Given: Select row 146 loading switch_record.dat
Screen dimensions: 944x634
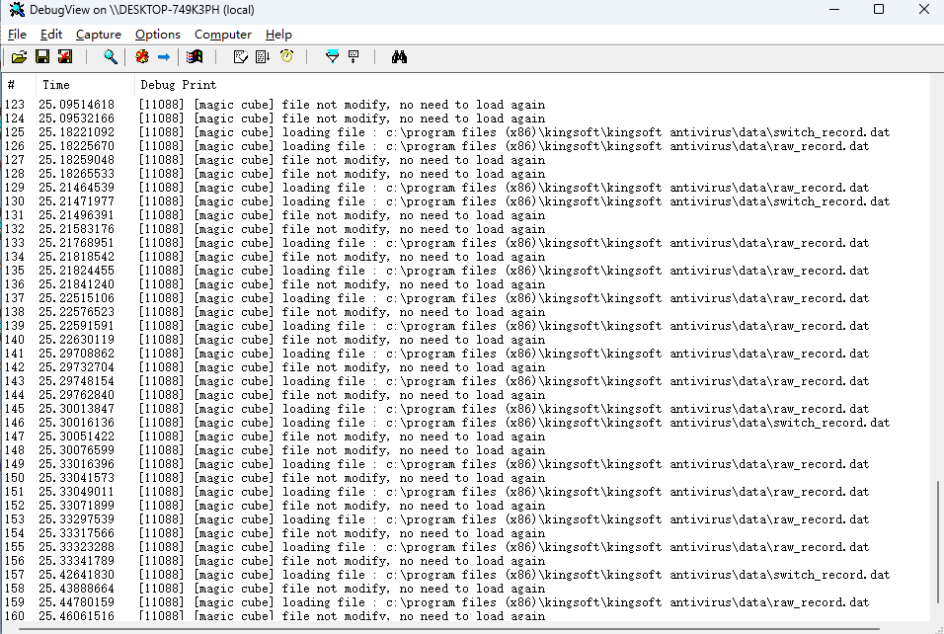Looking at the screenshot, I should click(x=467, y=423).
